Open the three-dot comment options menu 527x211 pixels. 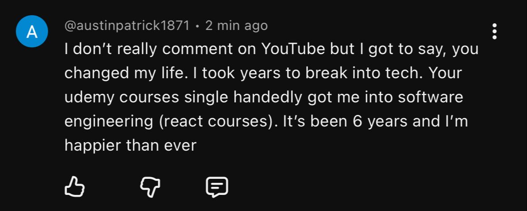(x=494, y=31)
